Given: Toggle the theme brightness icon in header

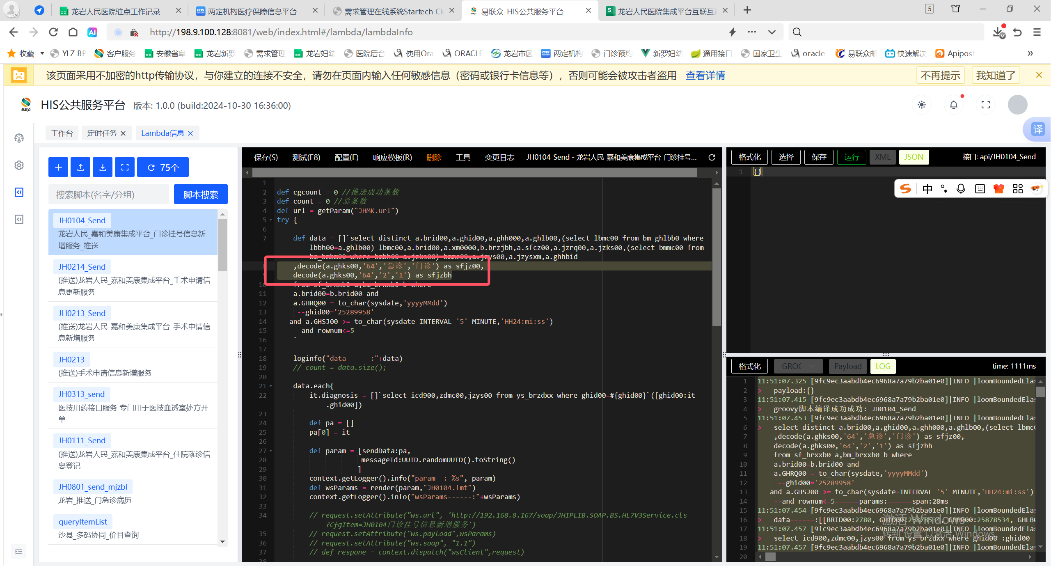Looking at the screenshot, I should click(921, 105).
